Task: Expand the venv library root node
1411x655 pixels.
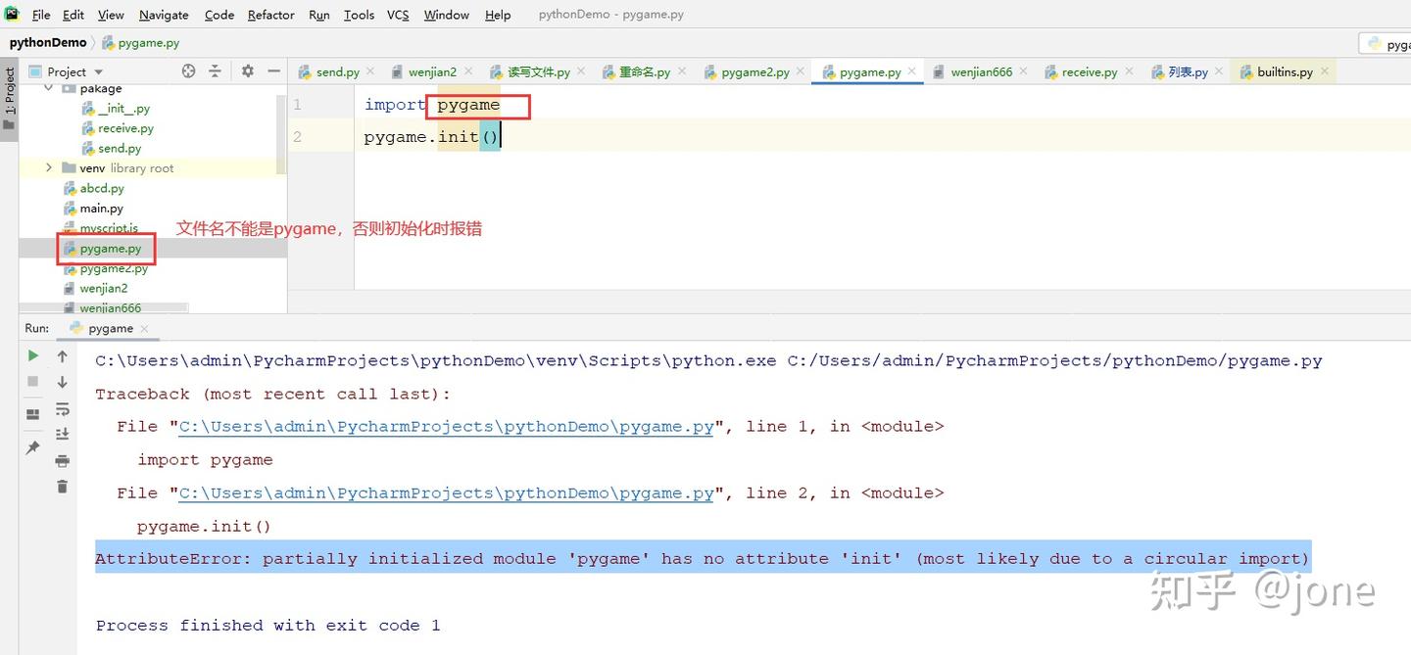Action: [x=48, y=167]
